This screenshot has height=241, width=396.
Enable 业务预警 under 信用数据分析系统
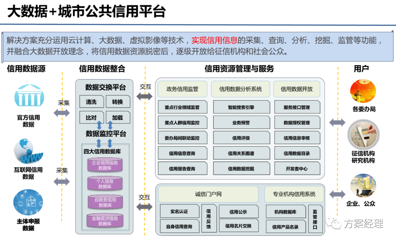(241, 122)
